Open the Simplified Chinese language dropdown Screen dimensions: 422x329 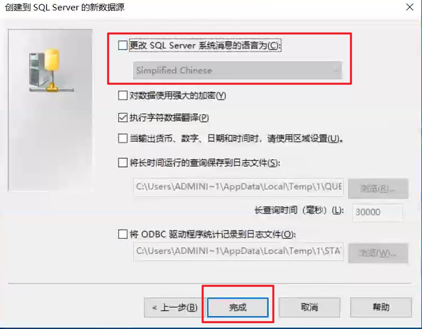(x=238, y=70)
